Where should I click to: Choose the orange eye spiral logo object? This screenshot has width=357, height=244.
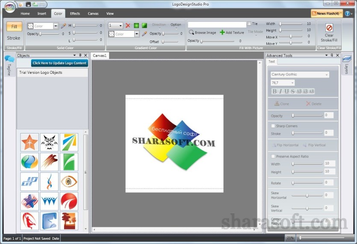[x=69, y=182]
